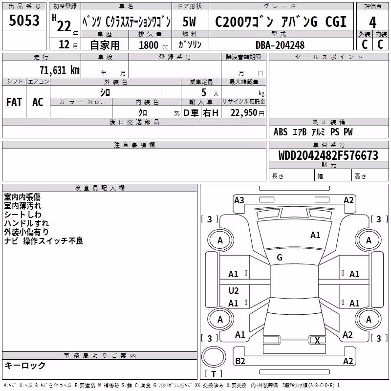
Task: Select office notice キーロック
Action: coord(25,366)
